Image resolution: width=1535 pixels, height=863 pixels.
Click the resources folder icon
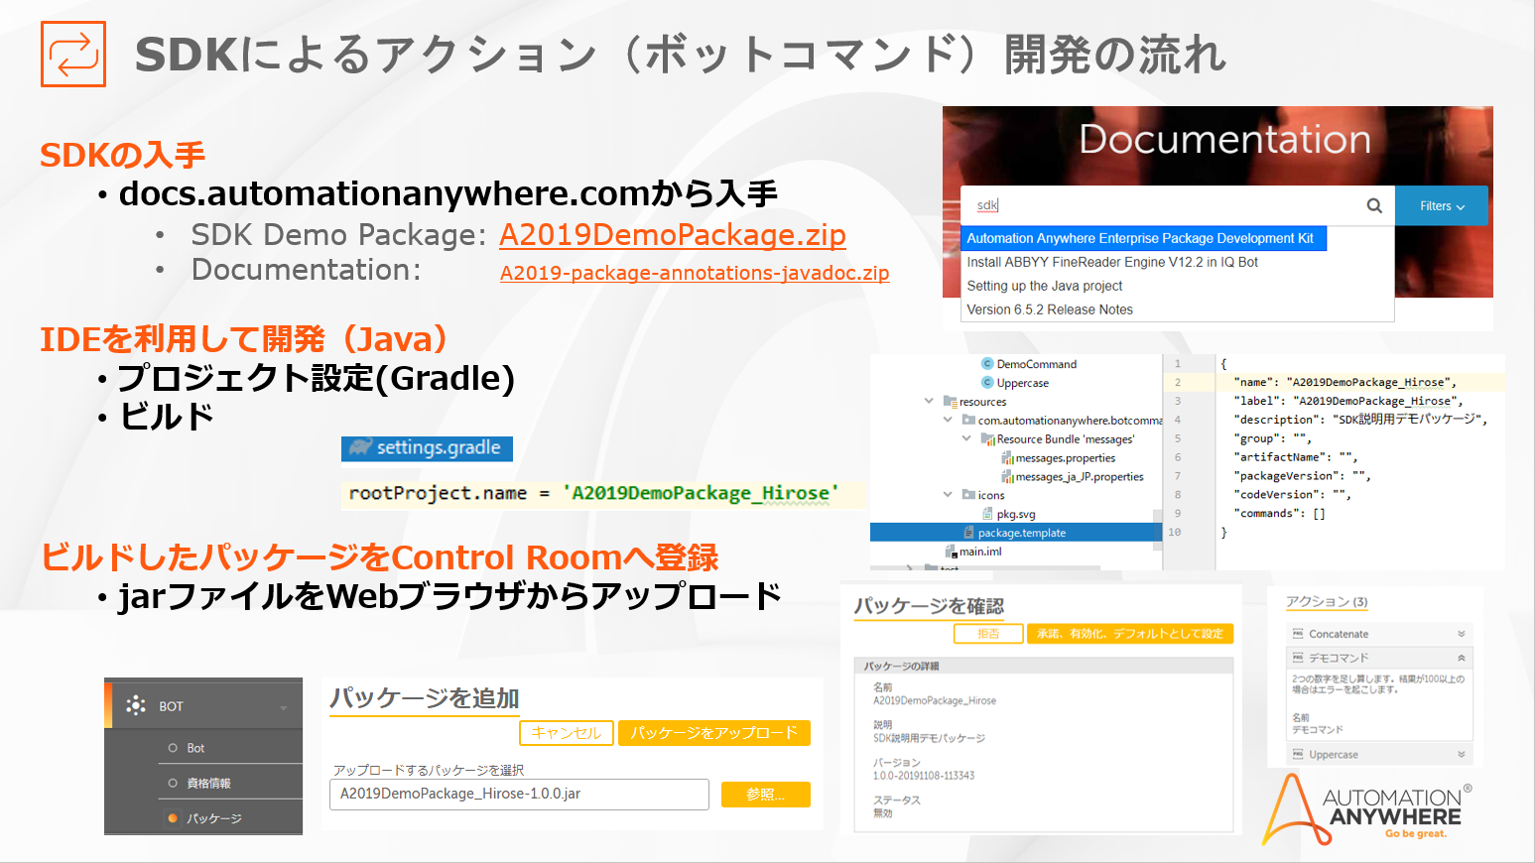[x=951, y=402]
